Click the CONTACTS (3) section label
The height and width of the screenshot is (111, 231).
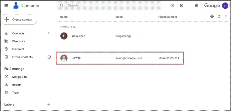point(68,27)
